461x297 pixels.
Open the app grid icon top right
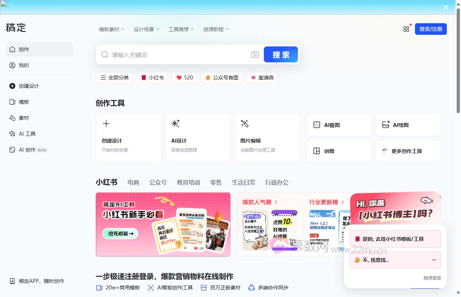406,29
